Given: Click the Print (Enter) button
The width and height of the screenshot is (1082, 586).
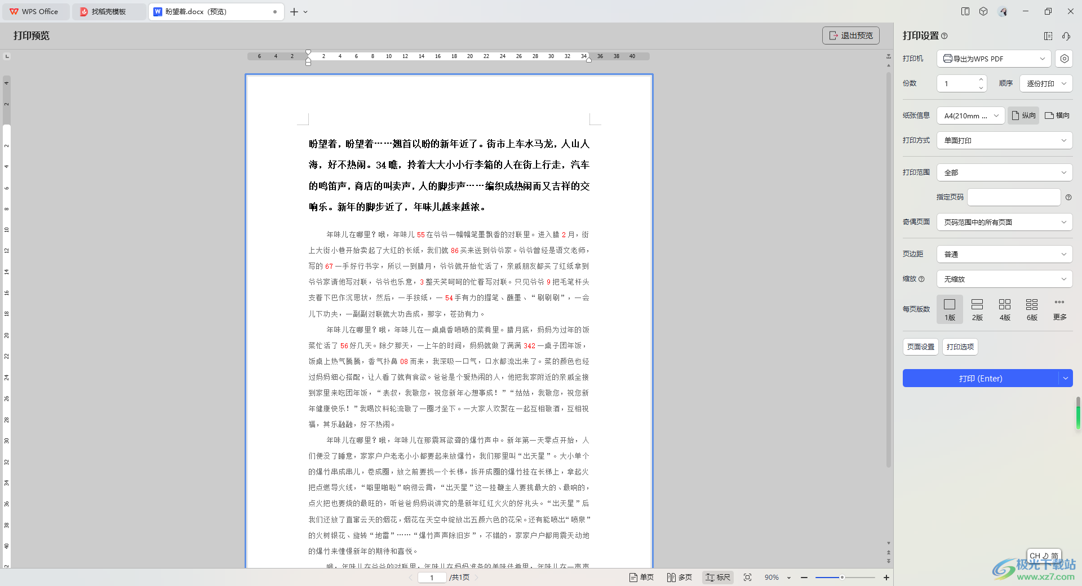Looking at the screenshot, I should click(x=981, y=378).
